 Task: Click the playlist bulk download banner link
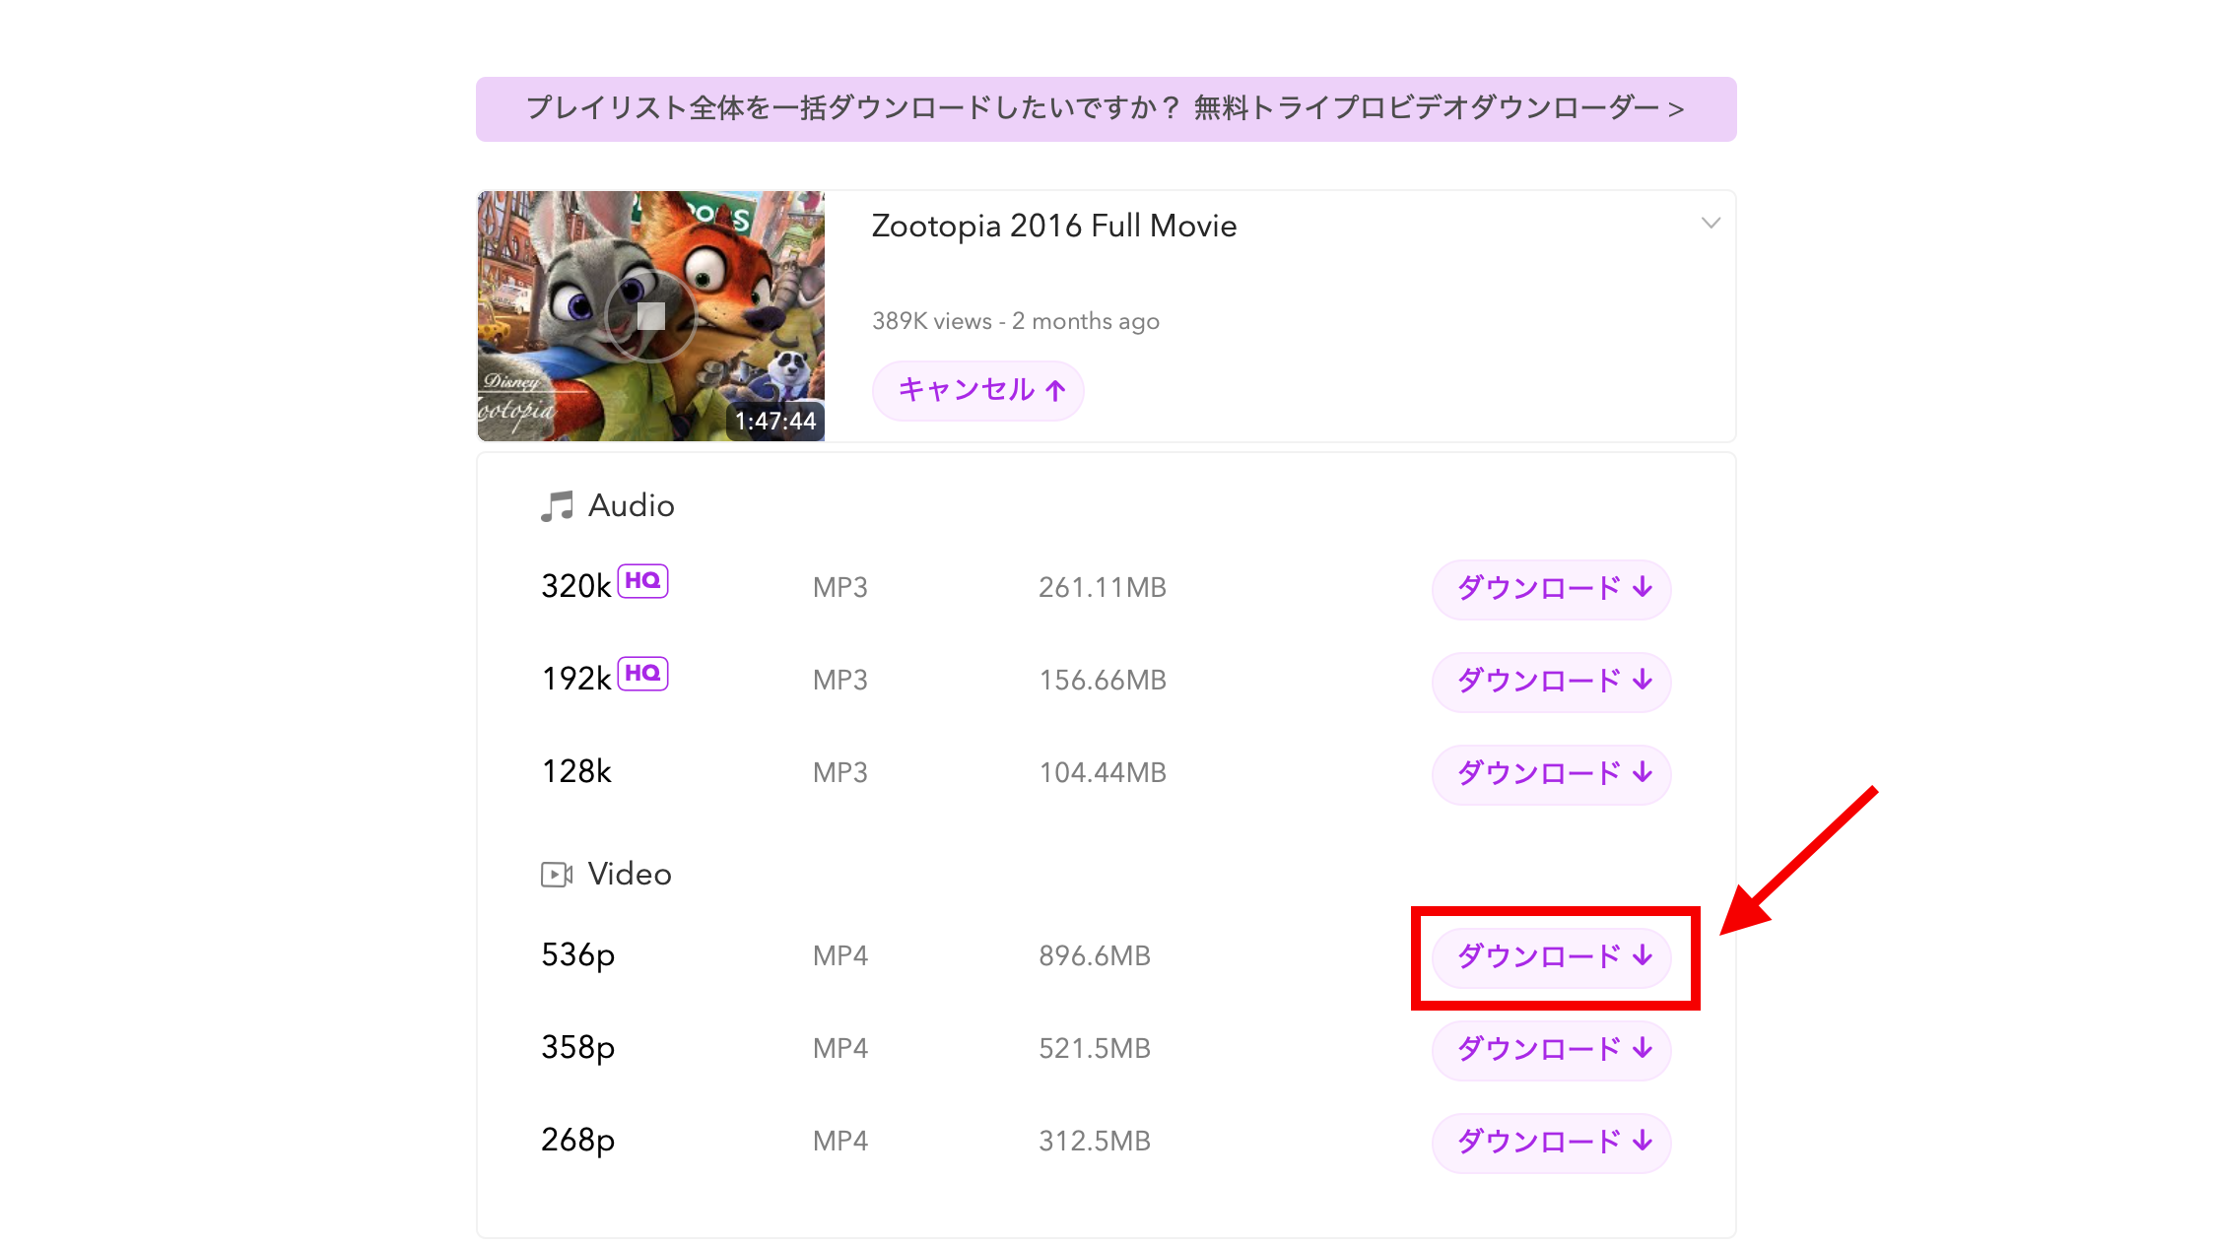pos(1106,108)
